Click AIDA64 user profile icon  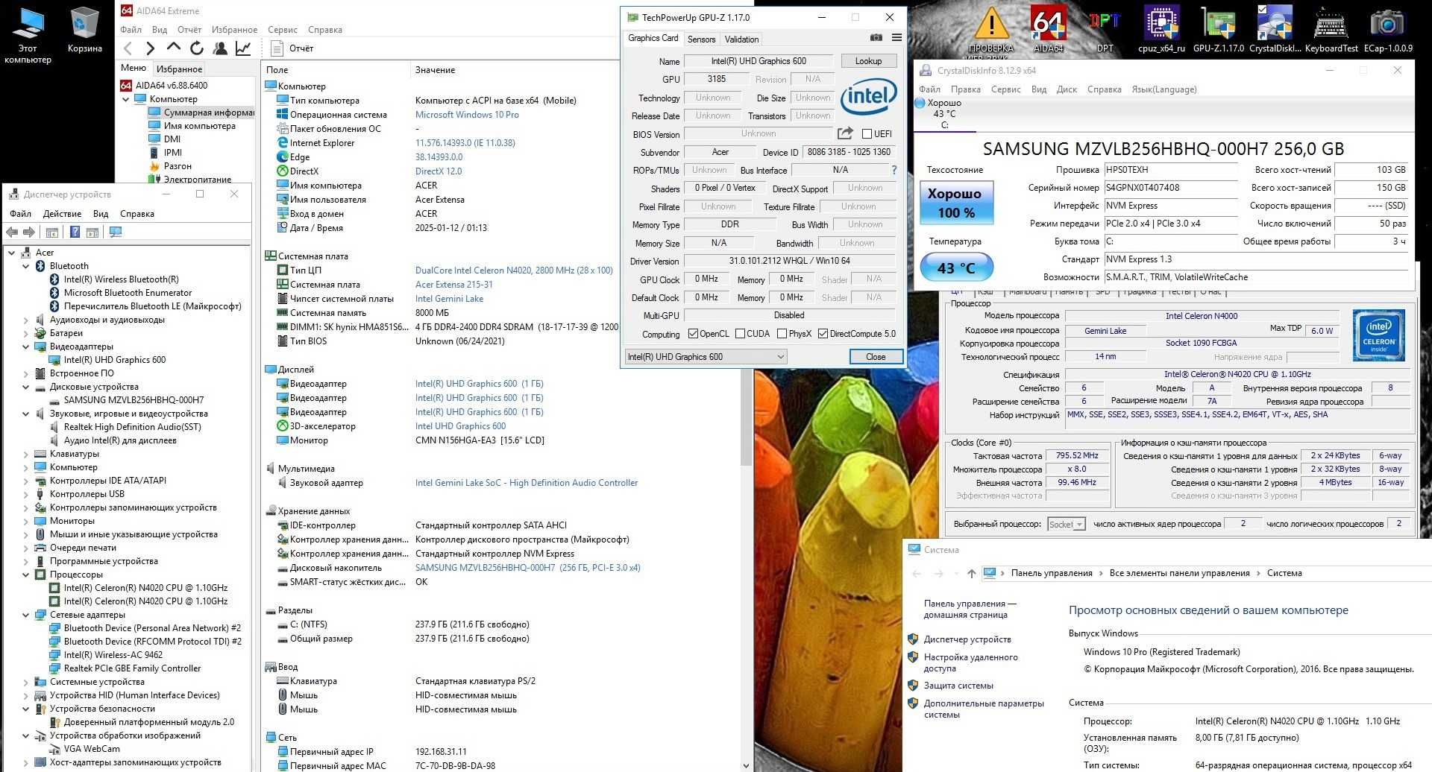click(220, 48)
